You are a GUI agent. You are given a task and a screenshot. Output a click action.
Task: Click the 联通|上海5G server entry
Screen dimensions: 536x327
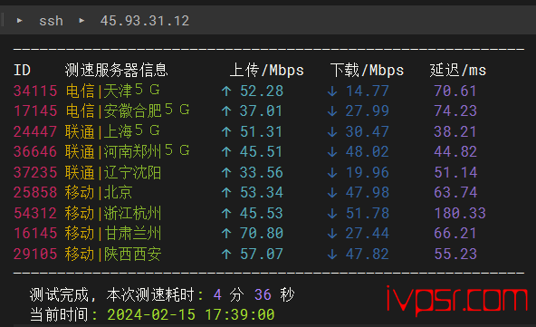(112, 131)
